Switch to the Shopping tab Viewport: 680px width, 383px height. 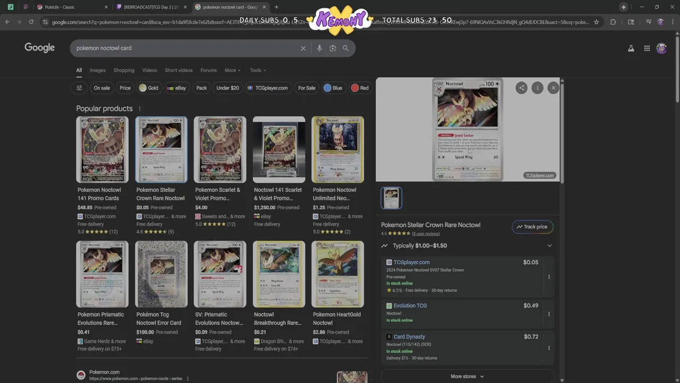[x=124, y=70]
